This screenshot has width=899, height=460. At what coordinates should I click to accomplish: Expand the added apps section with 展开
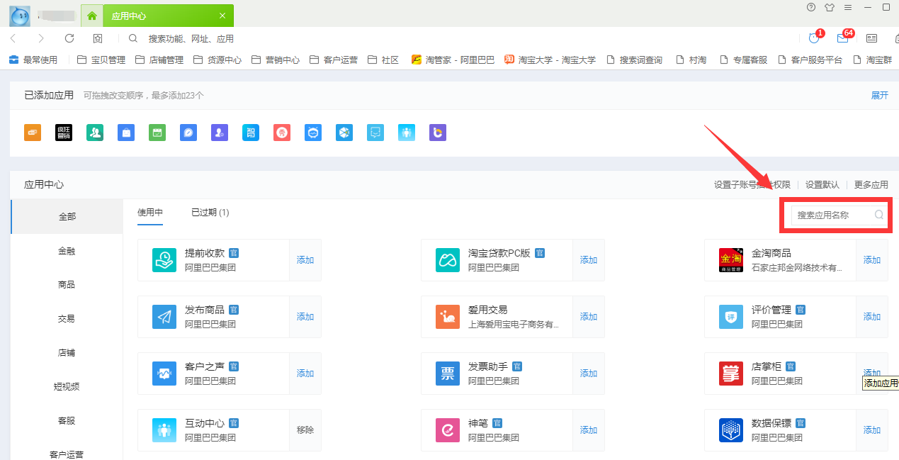pyautogui.click(x=879, y=96)
